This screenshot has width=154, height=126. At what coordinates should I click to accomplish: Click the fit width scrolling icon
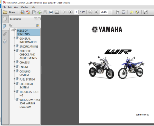(118, 12)
